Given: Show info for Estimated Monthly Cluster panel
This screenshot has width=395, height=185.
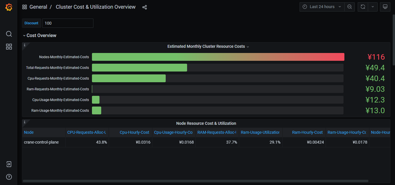Looking at the screenshot, I should click(25, 45).
